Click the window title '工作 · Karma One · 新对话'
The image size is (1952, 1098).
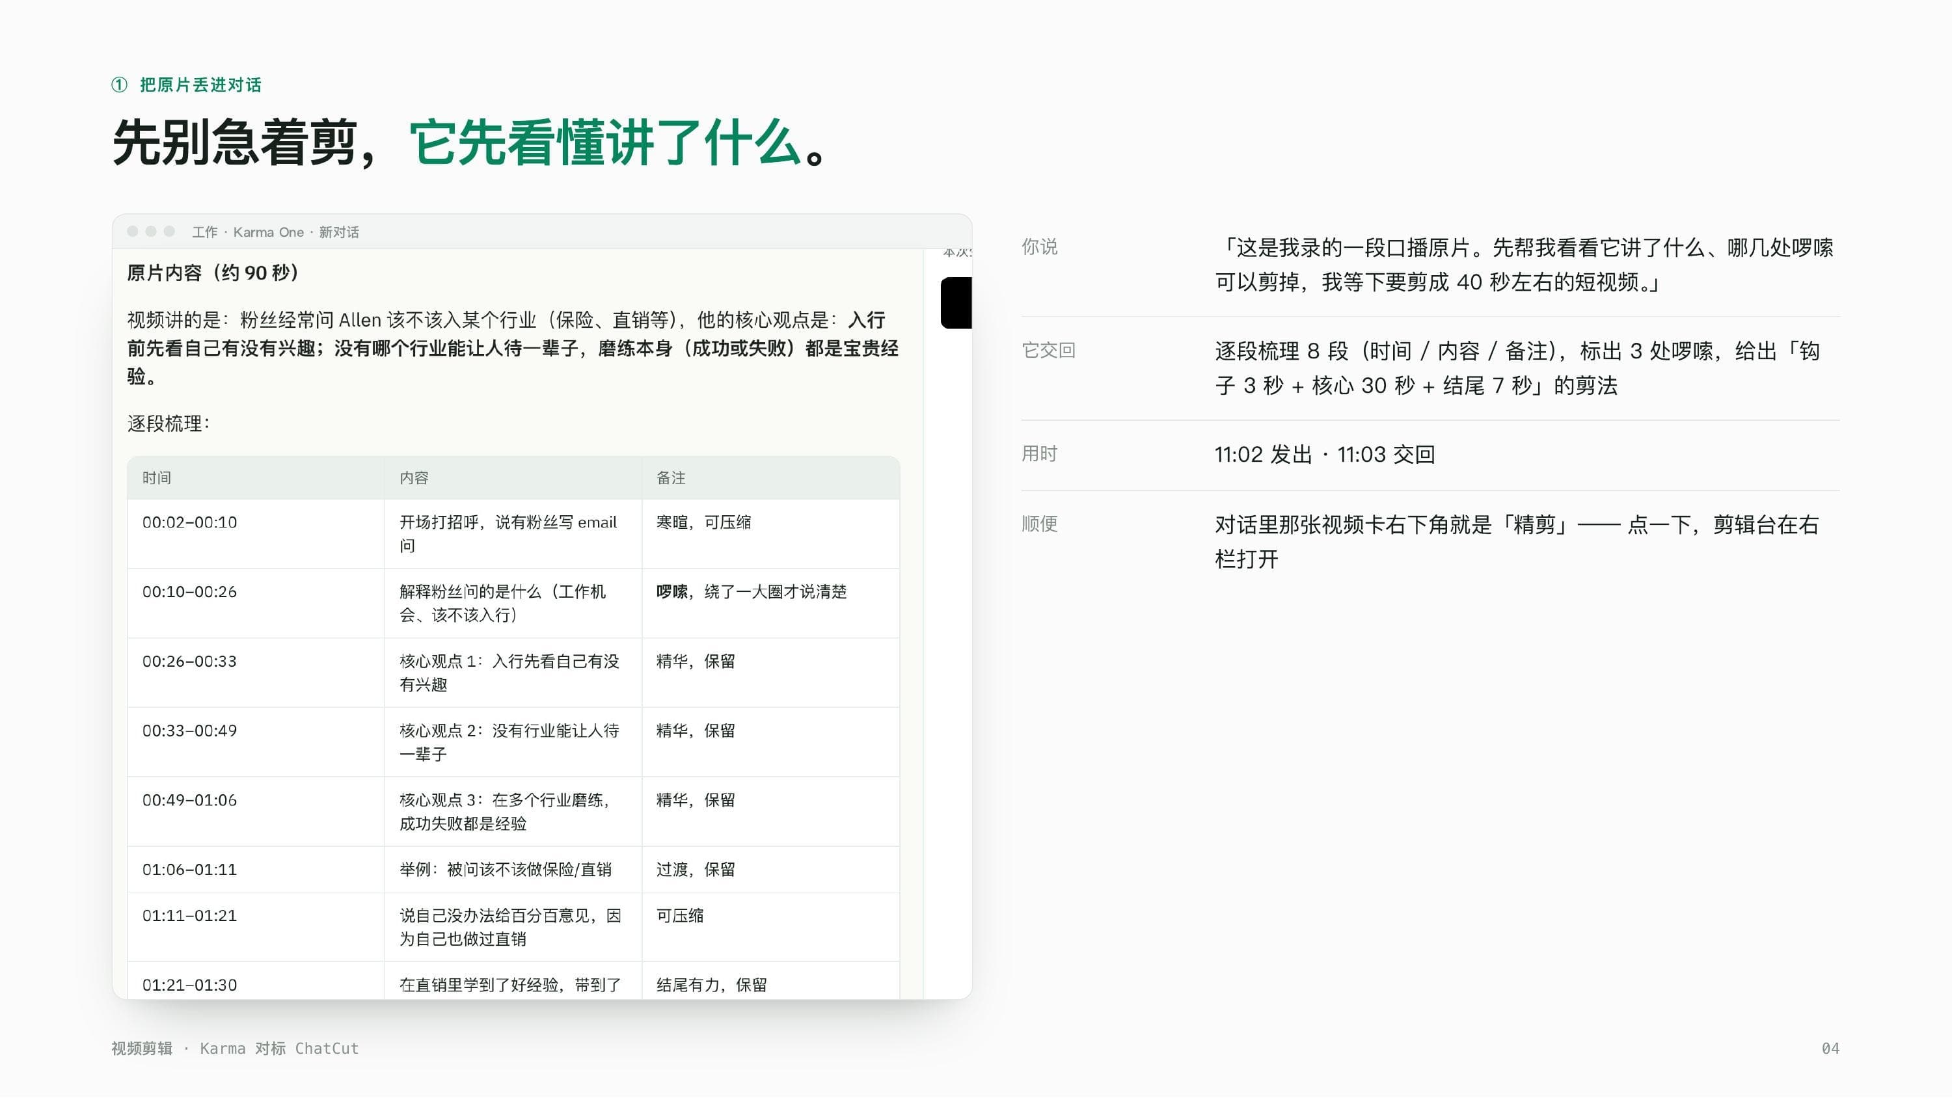pyautogui.click(x=275, y=232)
